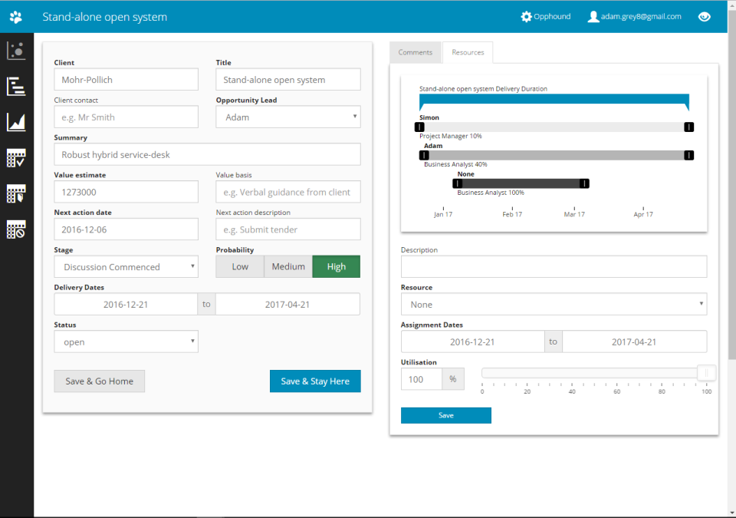Viewport: 736px width, 518px height.
Task: Open the grid with checkmark sidebar icon
Action: (x=16, y=158)
